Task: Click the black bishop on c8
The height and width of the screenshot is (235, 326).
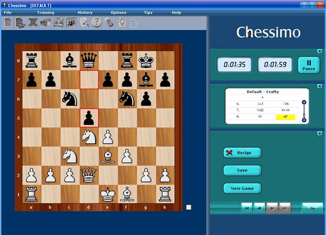Action: 70,60
